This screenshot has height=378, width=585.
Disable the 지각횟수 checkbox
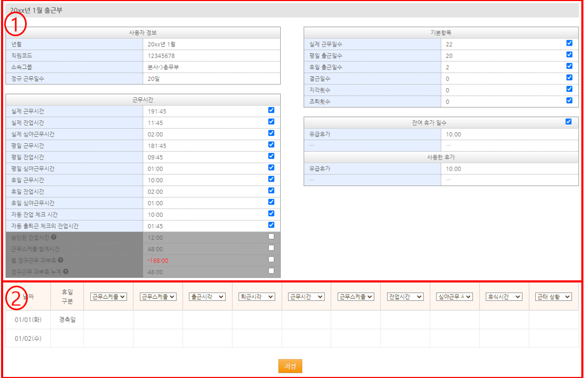pyautogui.click(x=569, y=89)
